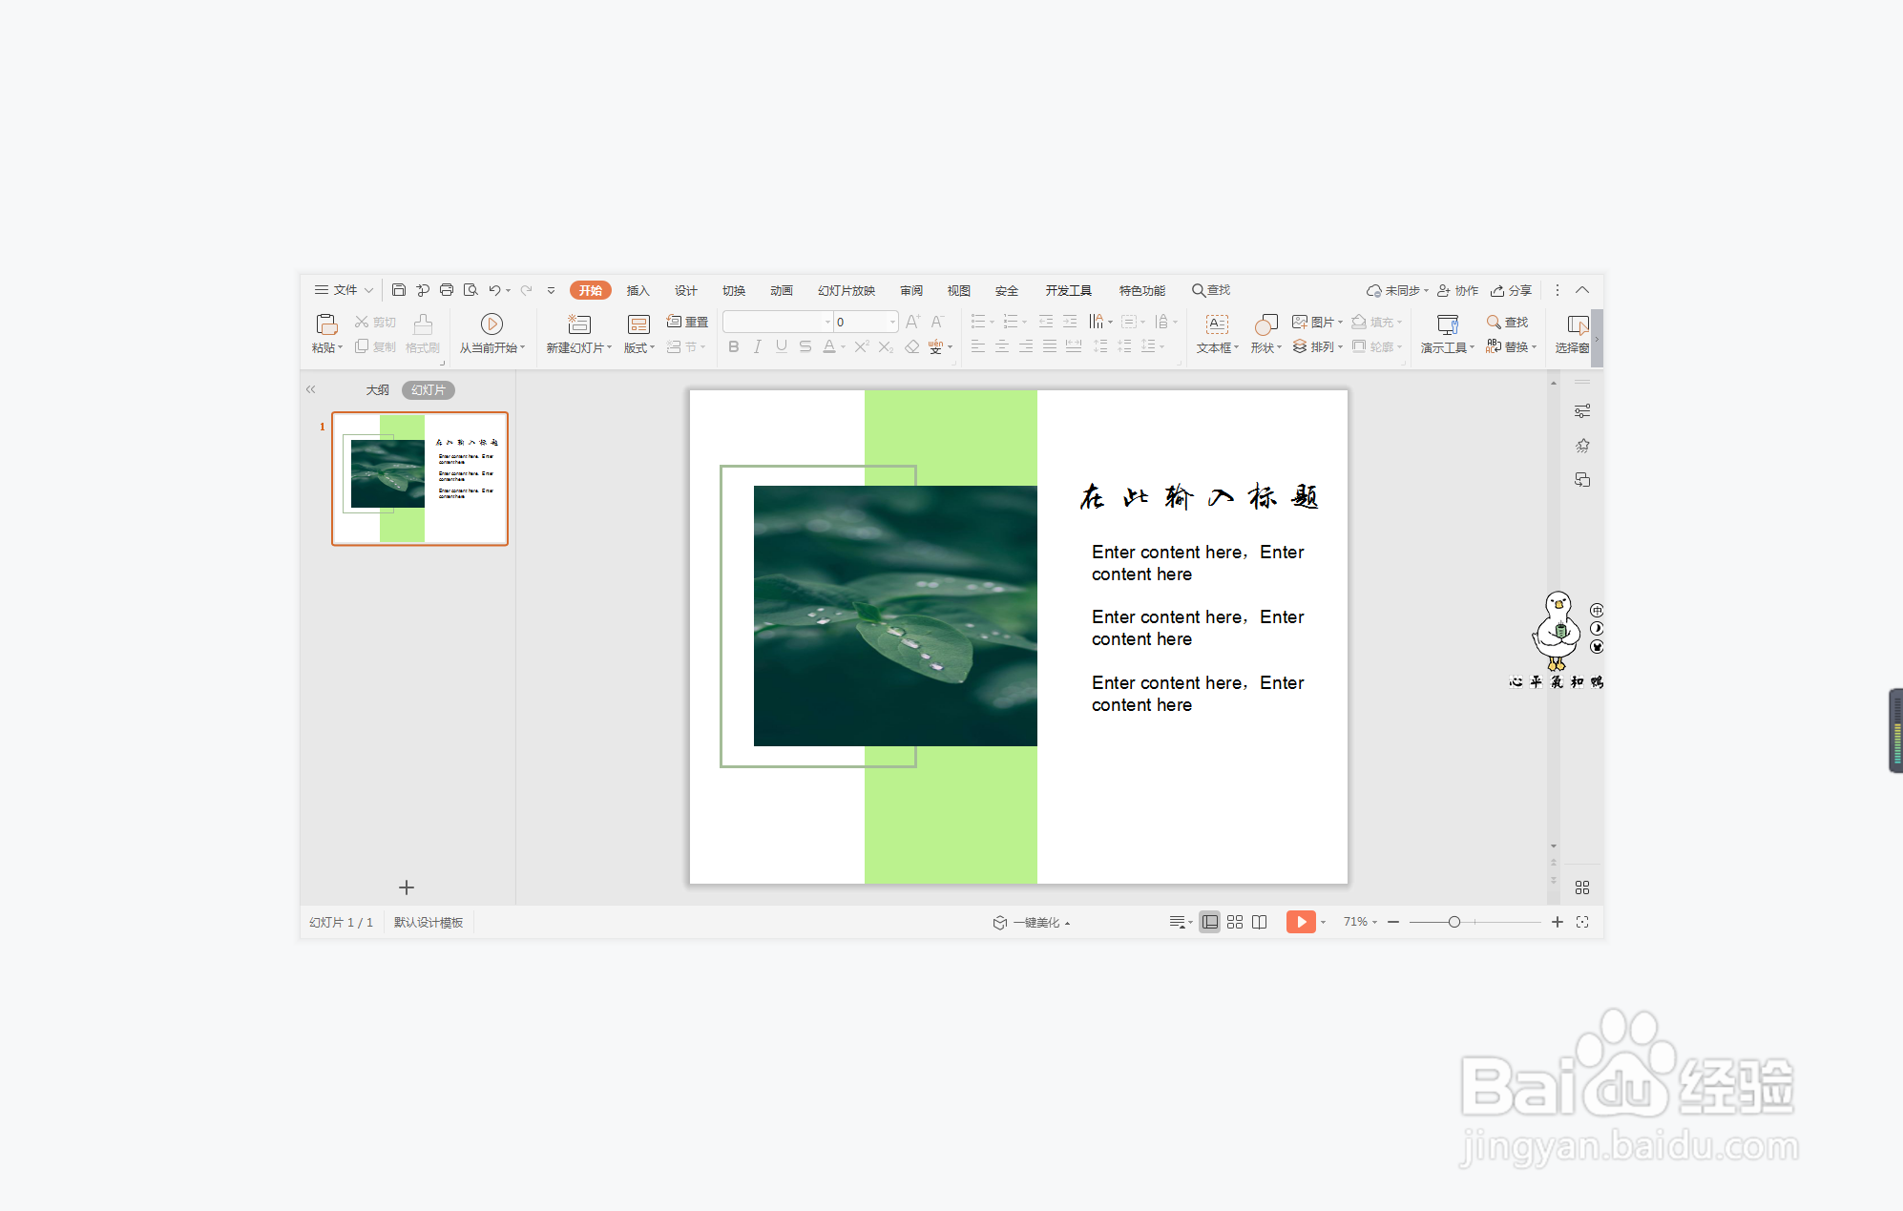Click the Redo arrow icon
Screen dimensions: 1903x1211
526,290
